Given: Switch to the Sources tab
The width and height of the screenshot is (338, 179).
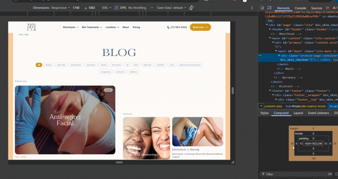Looking at the screenshot, I should coord(316,8).
